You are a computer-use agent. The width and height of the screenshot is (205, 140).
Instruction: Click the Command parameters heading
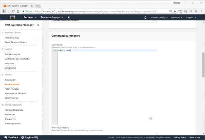[66, 36]
